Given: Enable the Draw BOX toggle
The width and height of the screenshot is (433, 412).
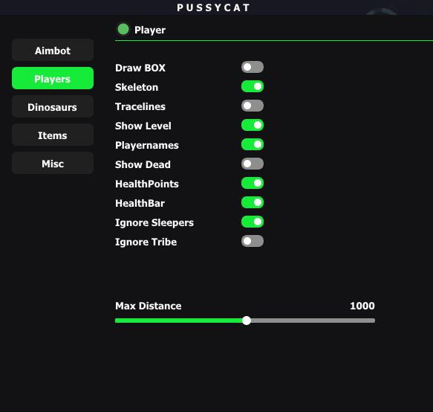Looking at the screenshot, I should [x=253, y=67].
